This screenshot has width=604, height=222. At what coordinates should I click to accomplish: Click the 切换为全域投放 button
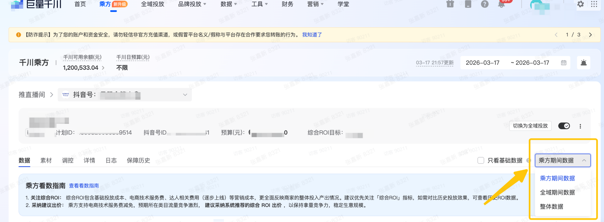tap(530, 126)
